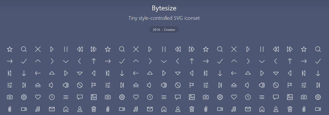Click the rightmost magnifier search icon
The image size is (329, 115).
tap(318, 49)
